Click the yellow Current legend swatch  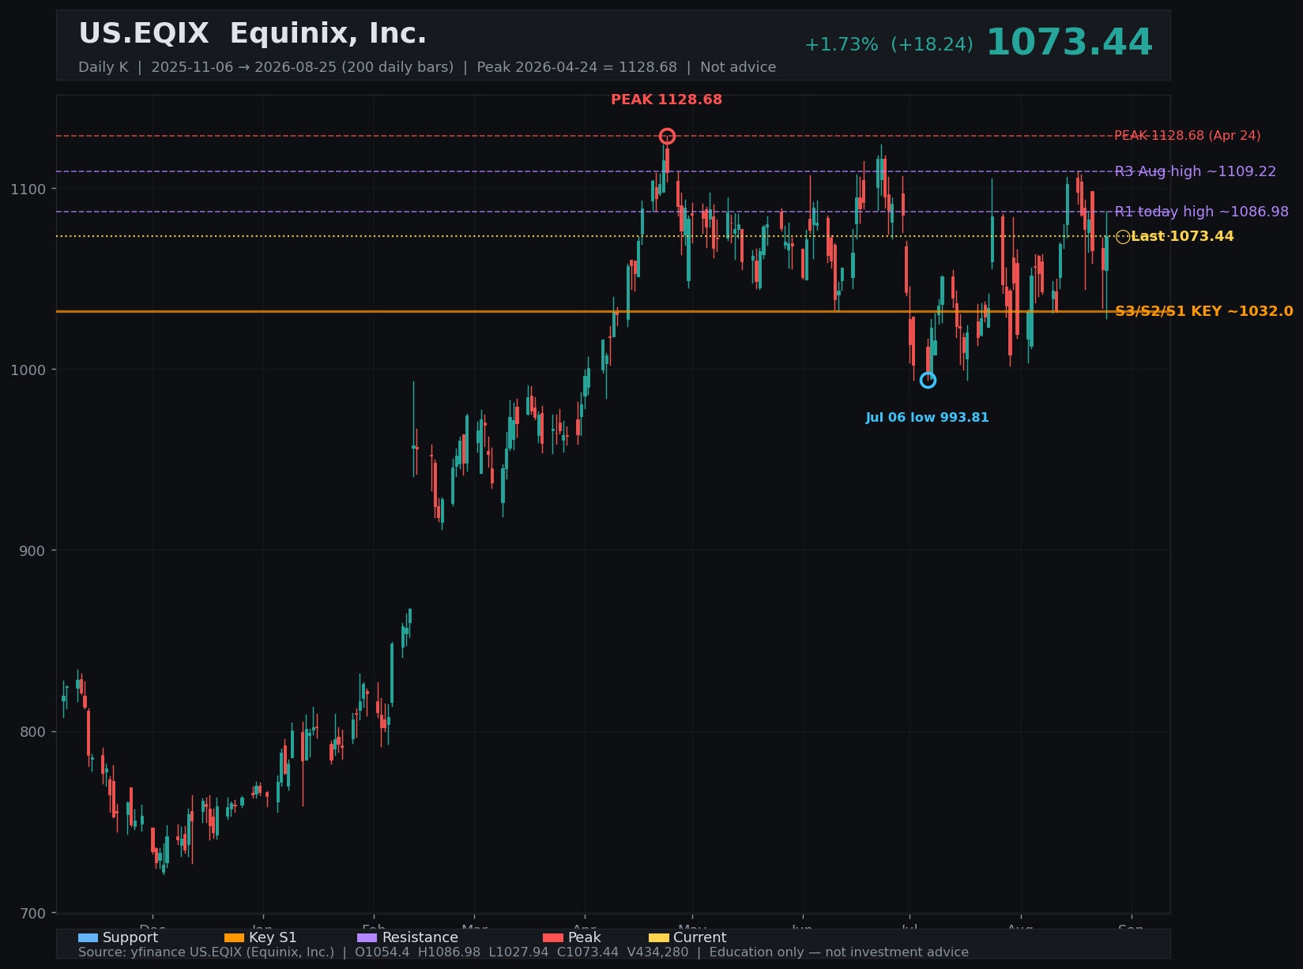[659, 937]
